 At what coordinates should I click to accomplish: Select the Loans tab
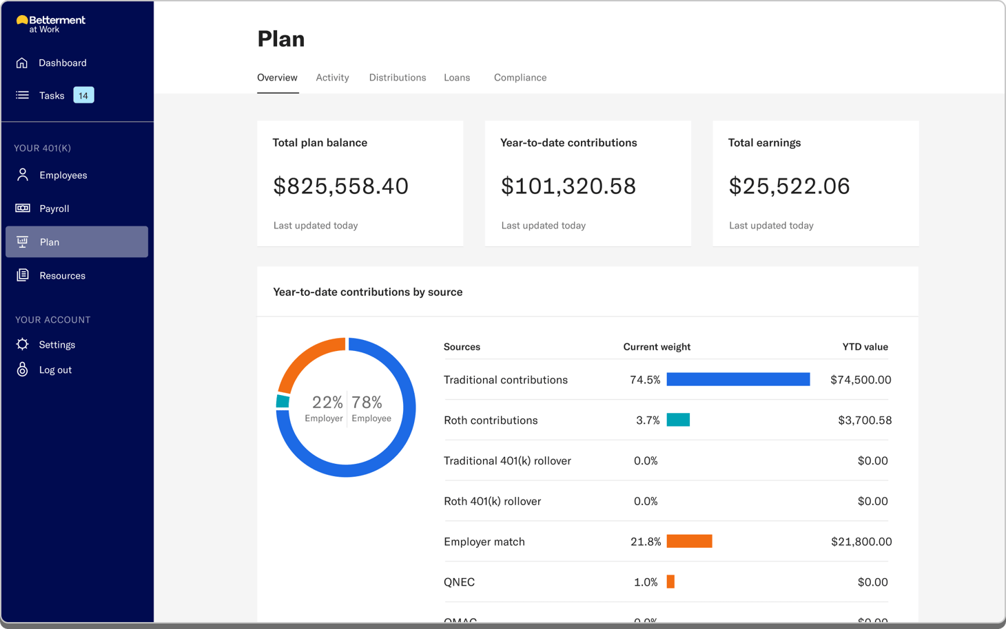click(x=457, y=77)
